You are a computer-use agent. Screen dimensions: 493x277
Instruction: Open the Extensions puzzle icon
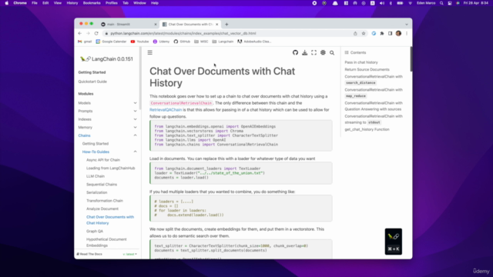[382, 33]
